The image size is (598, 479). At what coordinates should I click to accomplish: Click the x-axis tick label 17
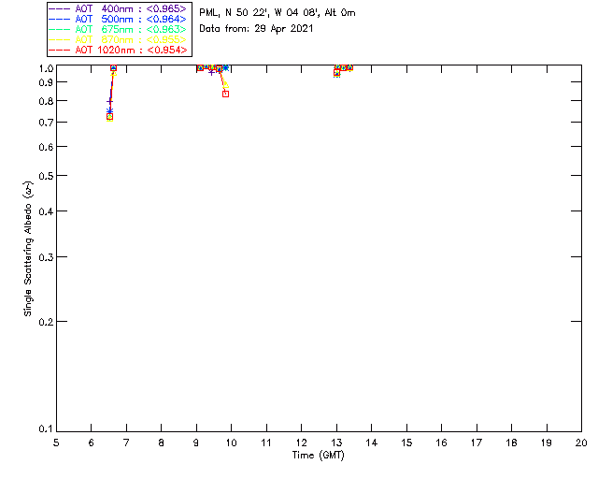click(x=477, y=443)
